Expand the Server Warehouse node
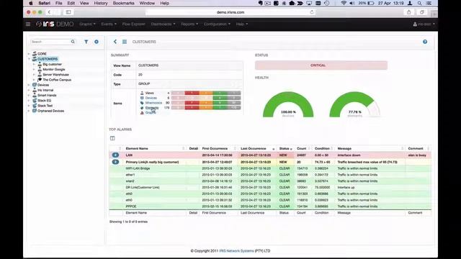This screenshot has height=259, width=461. click(34, 75)
